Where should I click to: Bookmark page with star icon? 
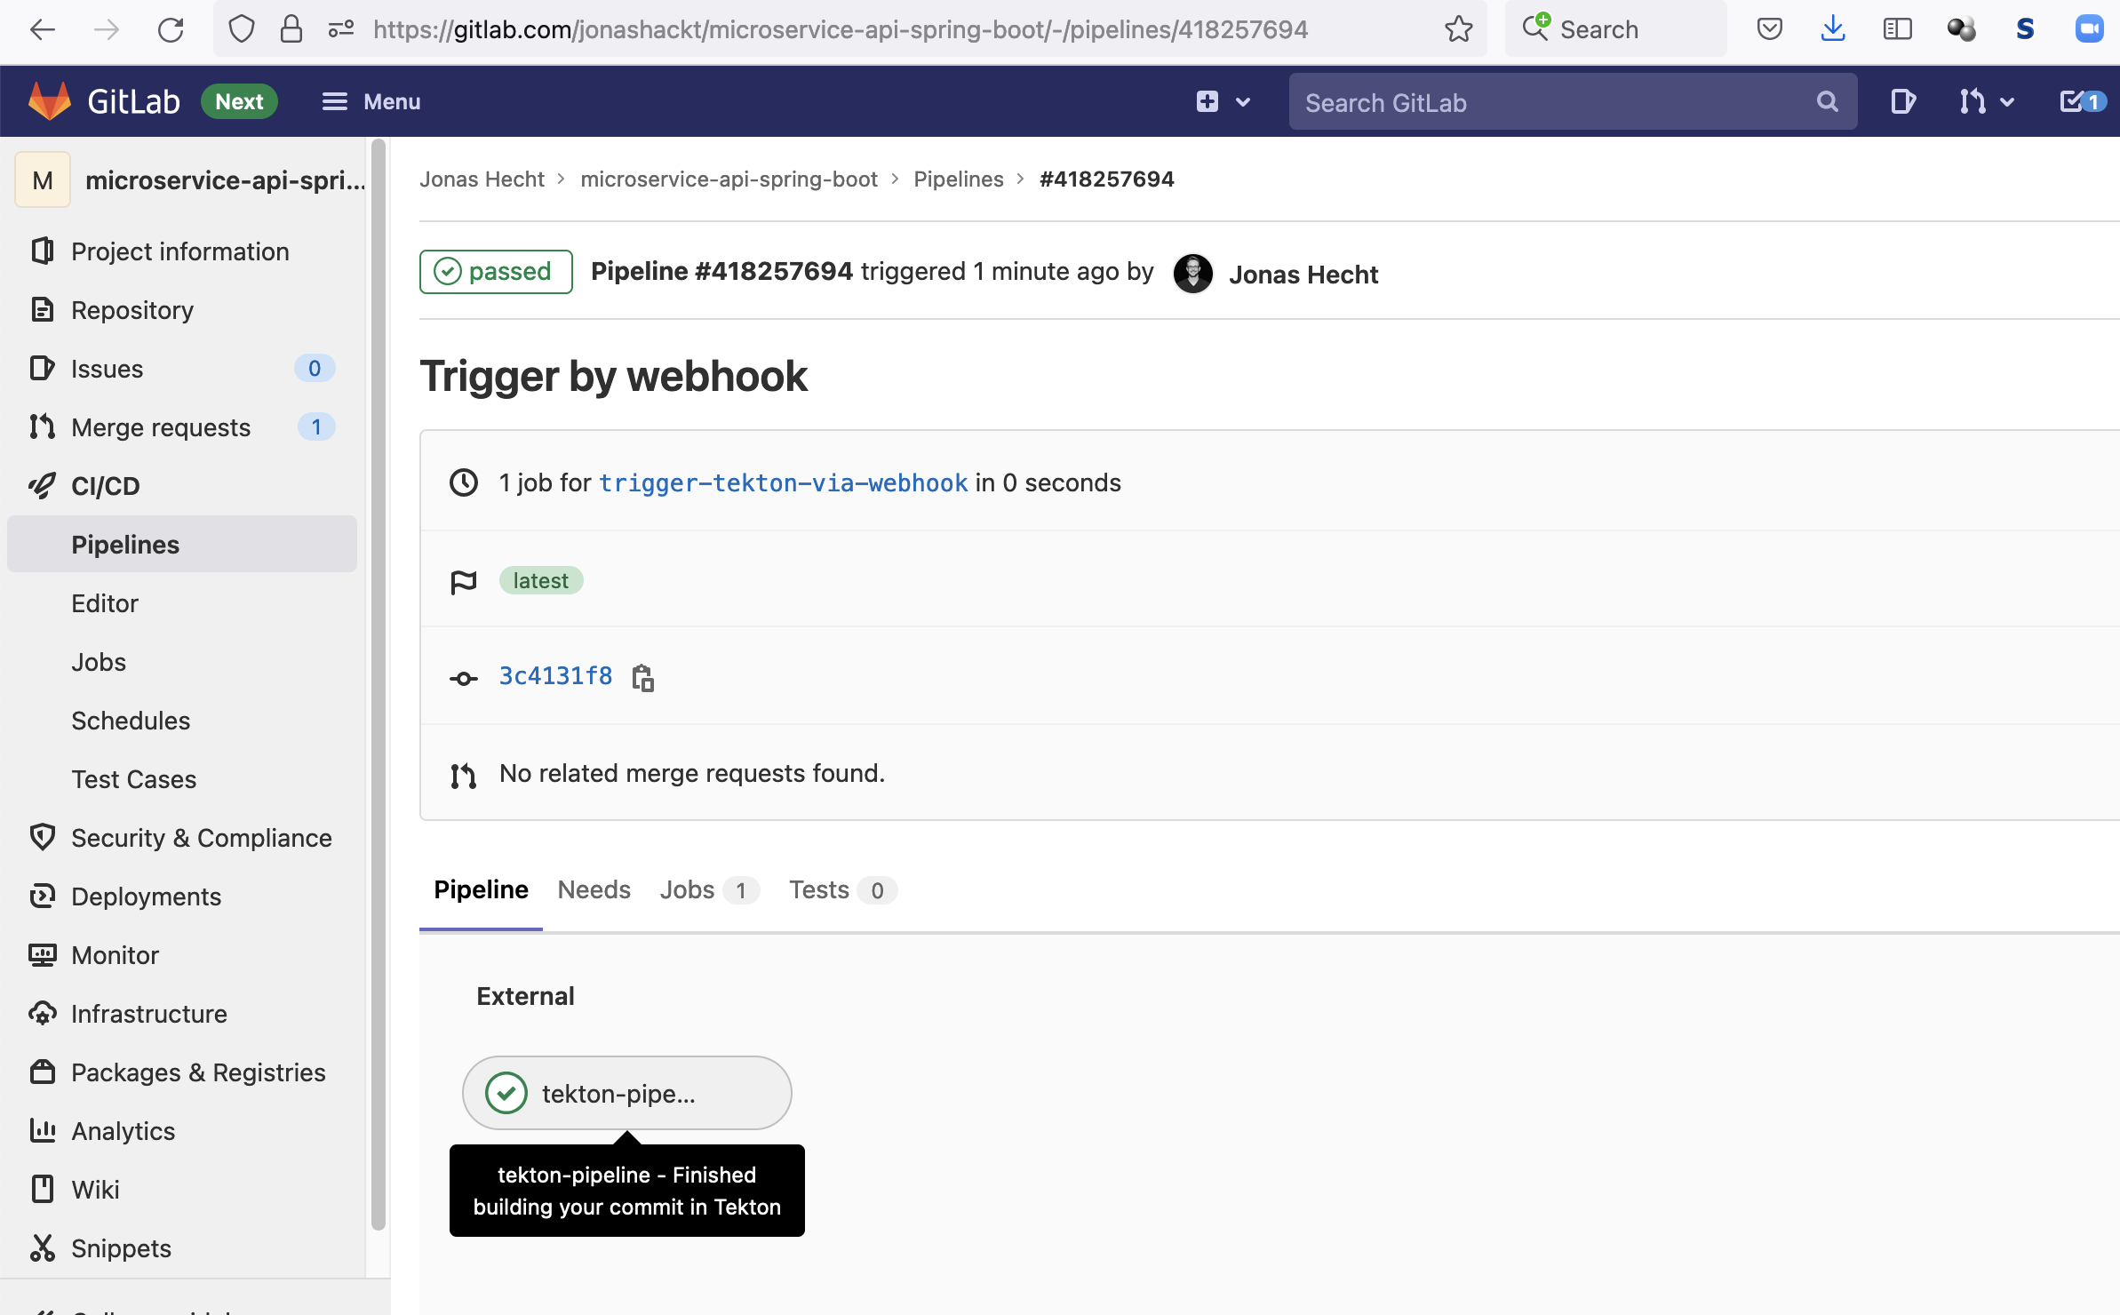coord(1458,29)
